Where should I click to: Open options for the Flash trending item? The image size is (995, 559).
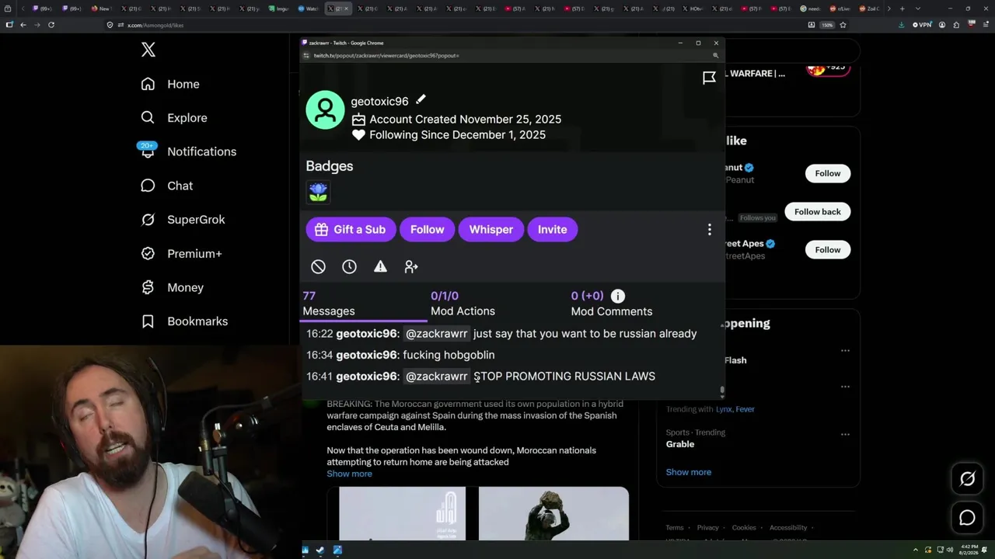point(845,351)
